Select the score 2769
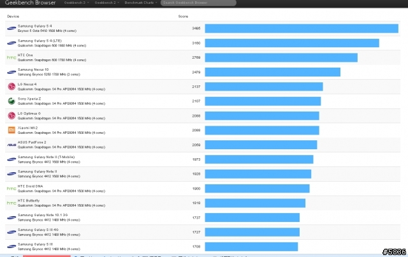 (x=196, y=57)
